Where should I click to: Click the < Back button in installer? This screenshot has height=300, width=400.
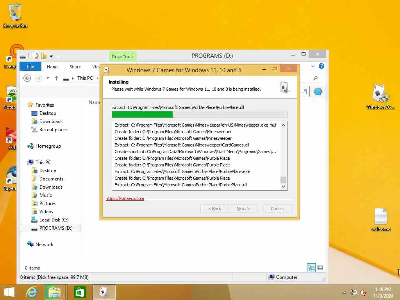[214, 209]
